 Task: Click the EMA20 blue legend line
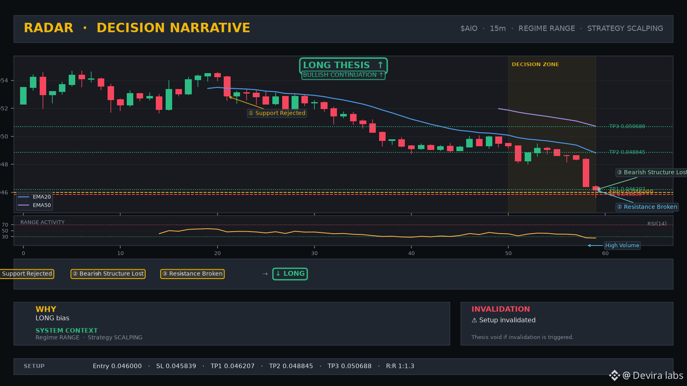click(x=24, y=197)
